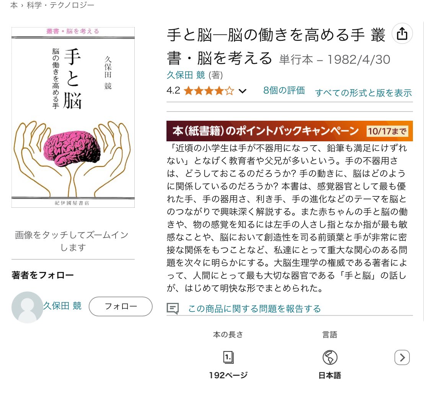Screen dimensions: 424x398
Task: Click the author's grey avatar icon
Action: coord(27,307)
